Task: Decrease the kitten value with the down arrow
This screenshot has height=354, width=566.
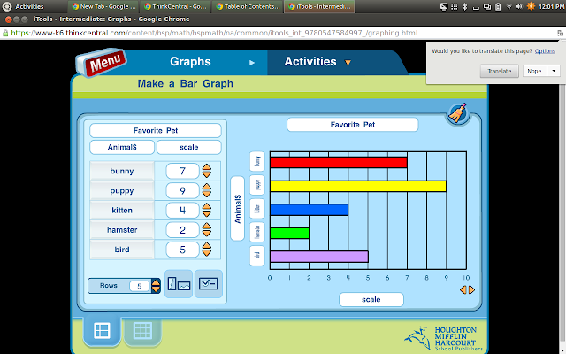Action: point(206,213)
